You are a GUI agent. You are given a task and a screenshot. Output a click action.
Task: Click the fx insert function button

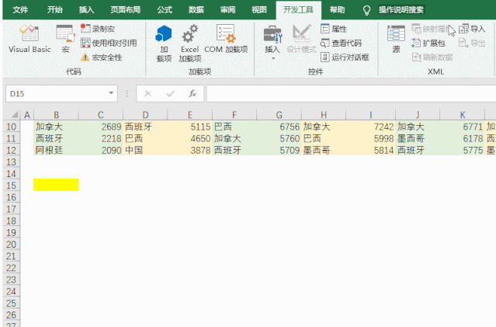[x=193, y=94]
